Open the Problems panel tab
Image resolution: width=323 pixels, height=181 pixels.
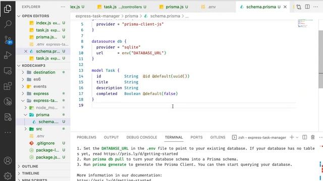click(x=86, y=137)
